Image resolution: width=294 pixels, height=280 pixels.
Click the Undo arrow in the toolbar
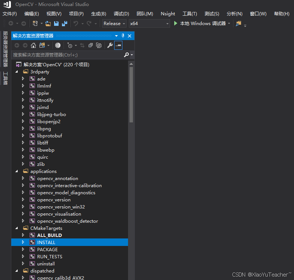coord(76,24)
